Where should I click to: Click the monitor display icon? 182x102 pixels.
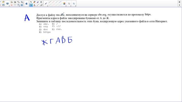pyautogui.click(x=8, y=4)
